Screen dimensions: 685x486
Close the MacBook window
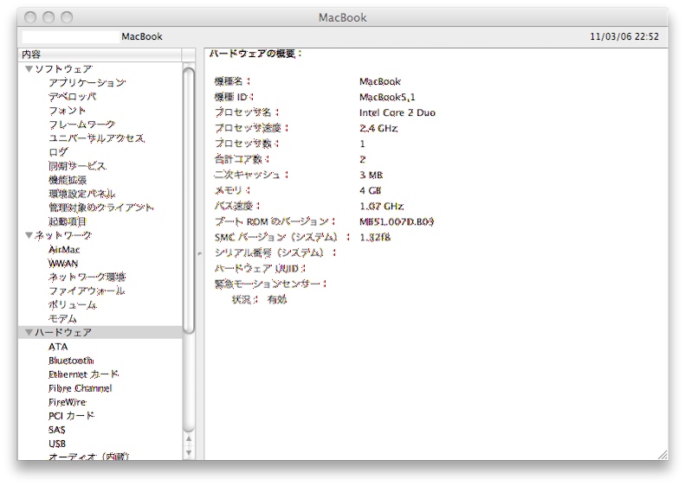(x=30, y=17)
